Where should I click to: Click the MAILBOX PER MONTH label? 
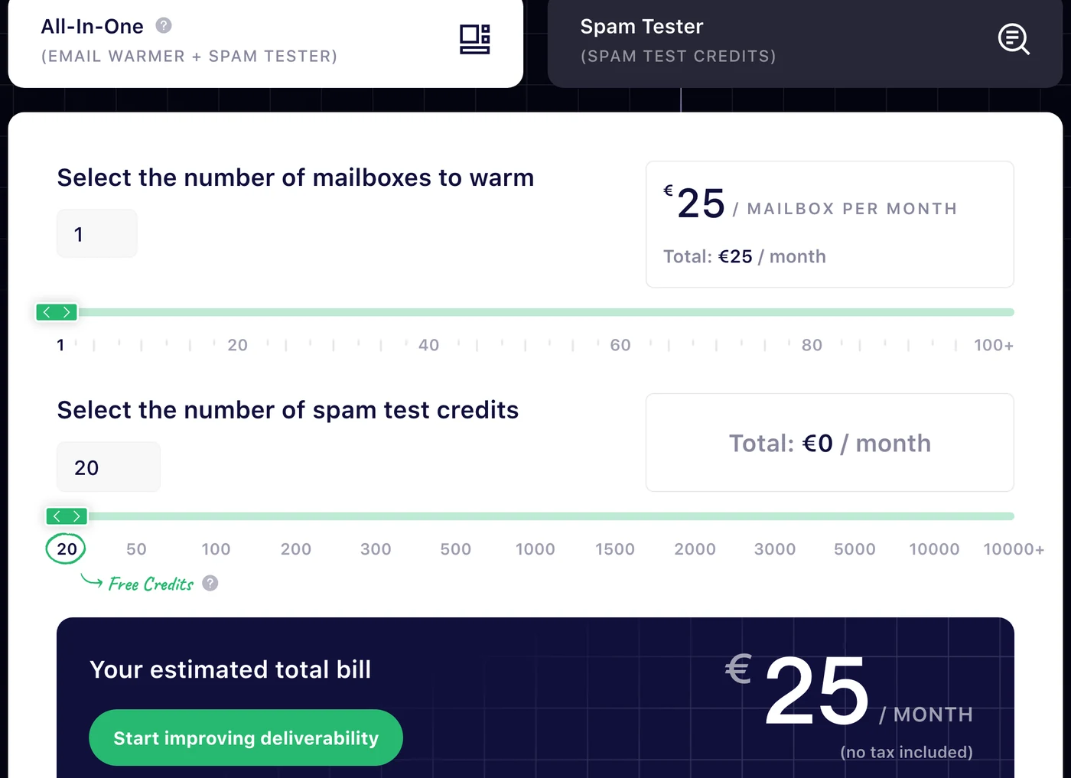[852, 209]
